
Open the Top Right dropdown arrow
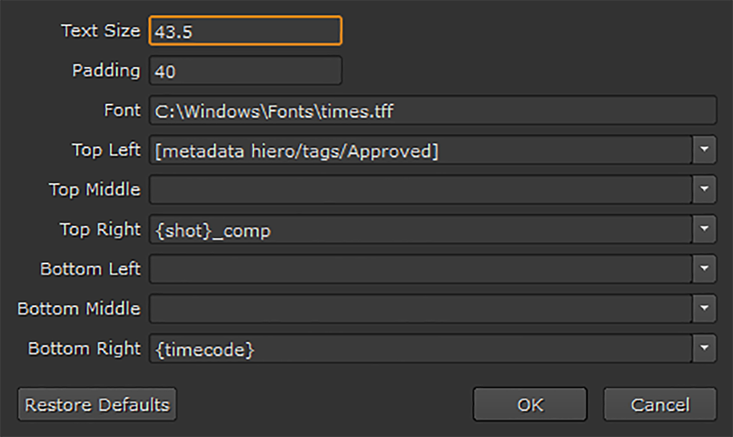tap(704, 229)
